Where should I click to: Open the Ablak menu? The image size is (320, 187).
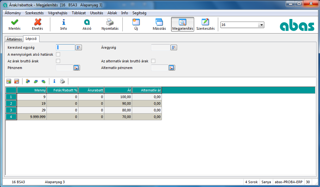112,13
